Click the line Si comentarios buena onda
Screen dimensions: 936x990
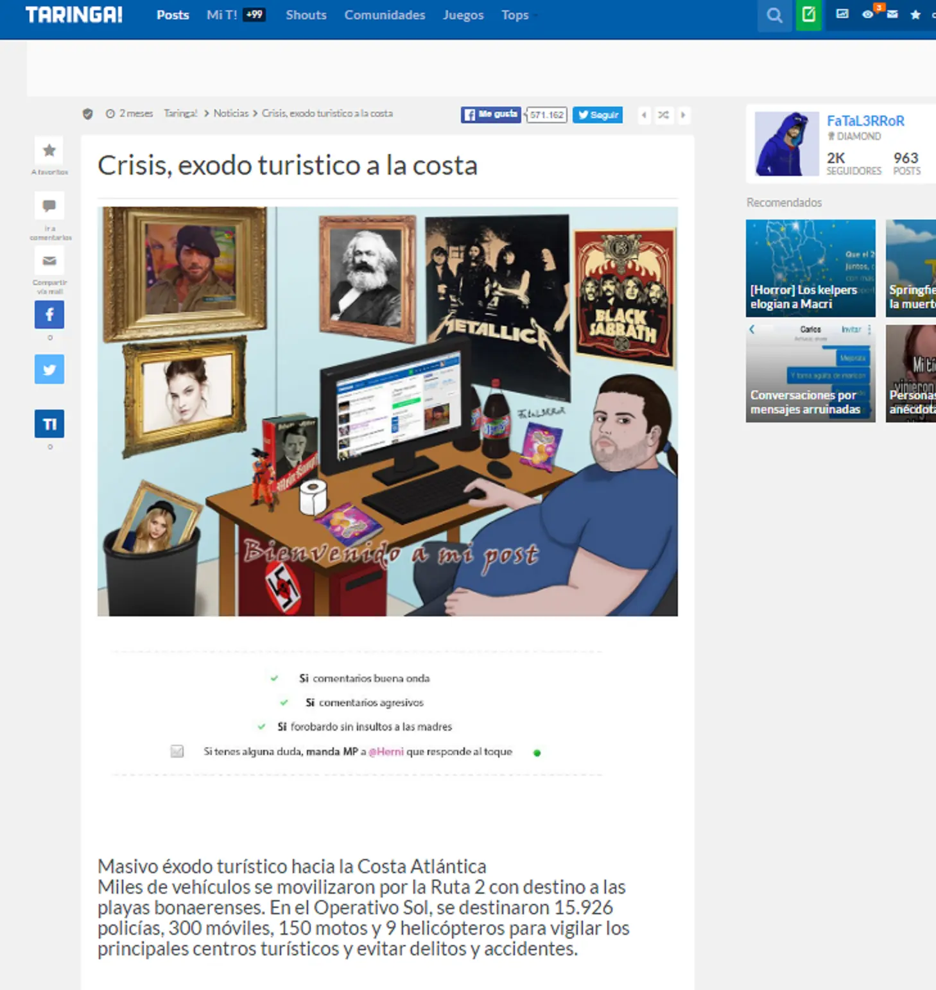tap(365, 678)
